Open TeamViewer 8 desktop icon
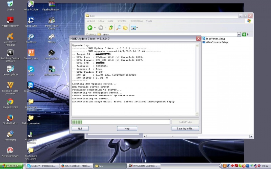Viewport: 271px width, 169px height. (x=31, y=87)
